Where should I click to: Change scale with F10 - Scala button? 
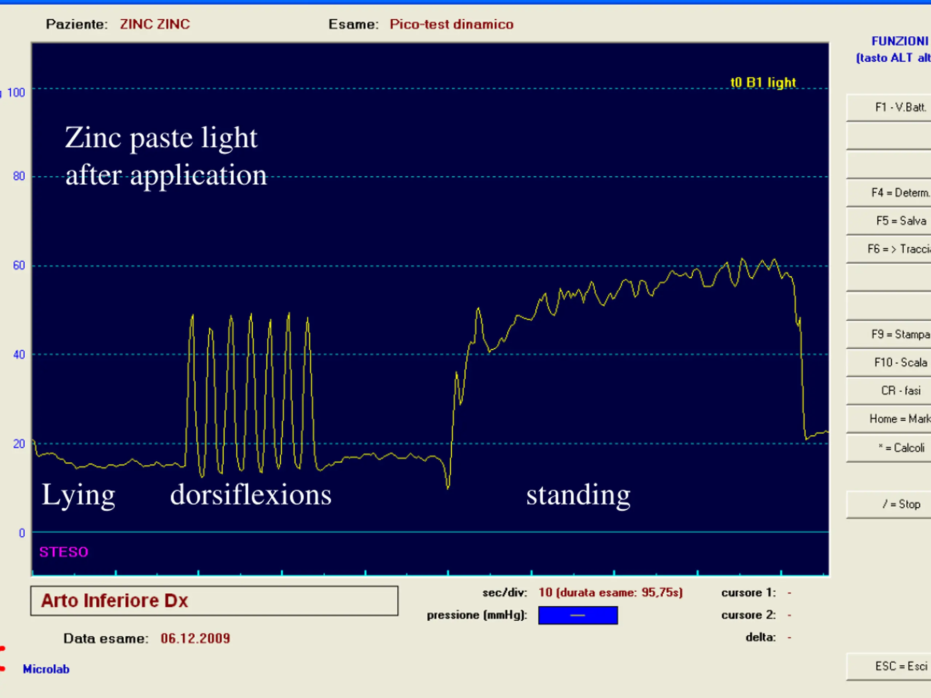click(889, 363)
